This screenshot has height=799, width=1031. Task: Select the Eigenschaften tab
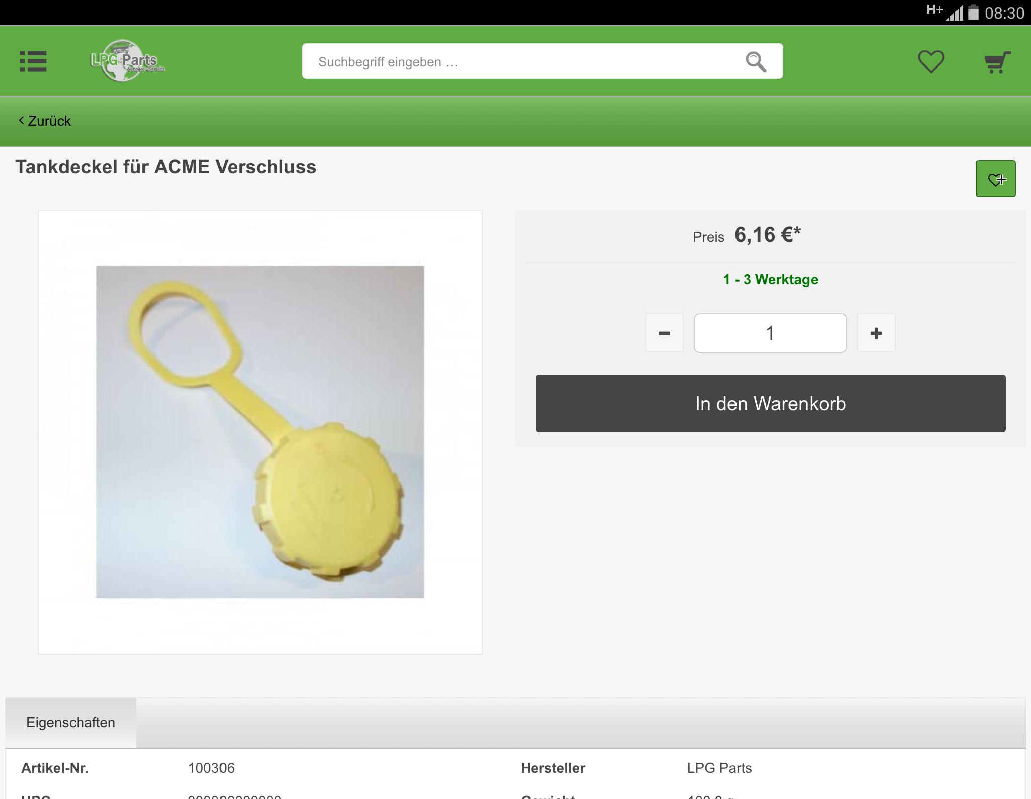pyautogui.click(x=70, y=722)
